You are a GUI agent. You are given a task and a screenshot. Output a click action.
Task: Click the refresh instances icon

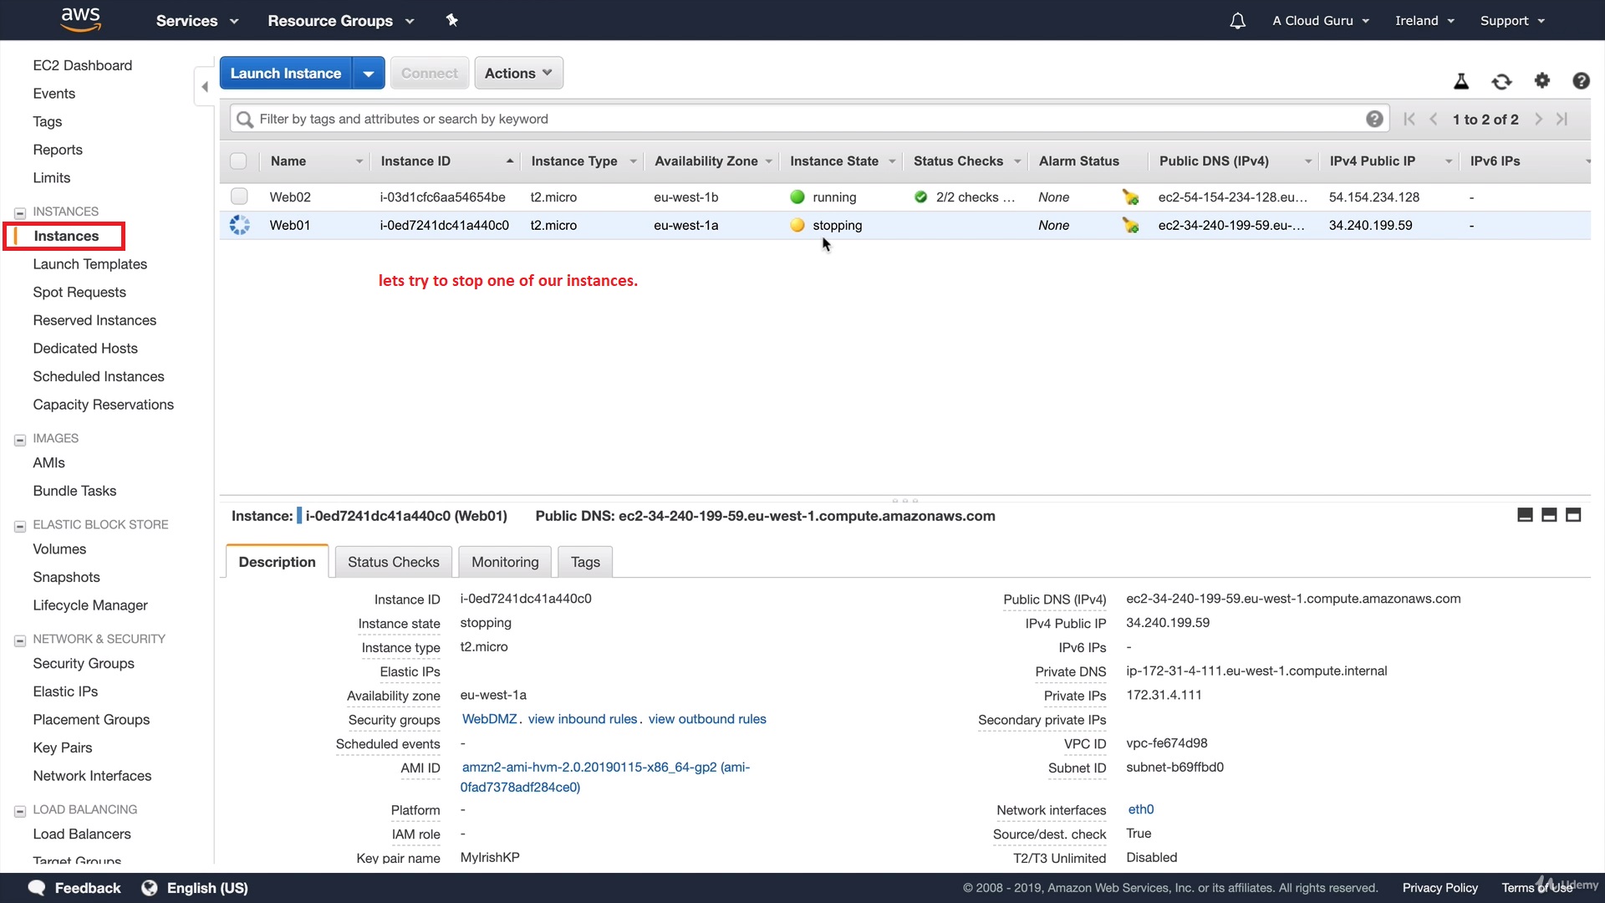pos(1501,81)
